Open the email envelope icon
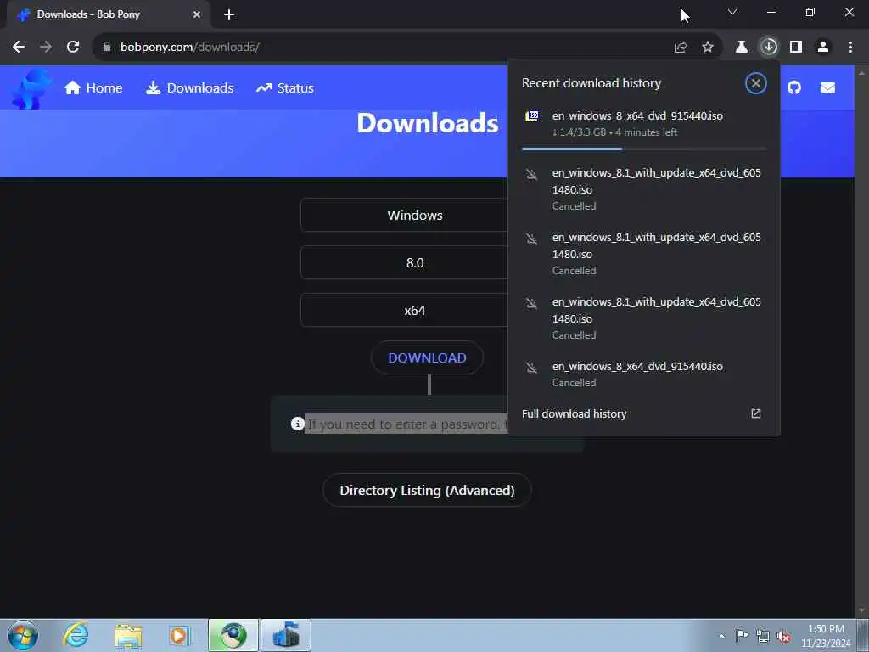869x652 pixels. point(827,87)
